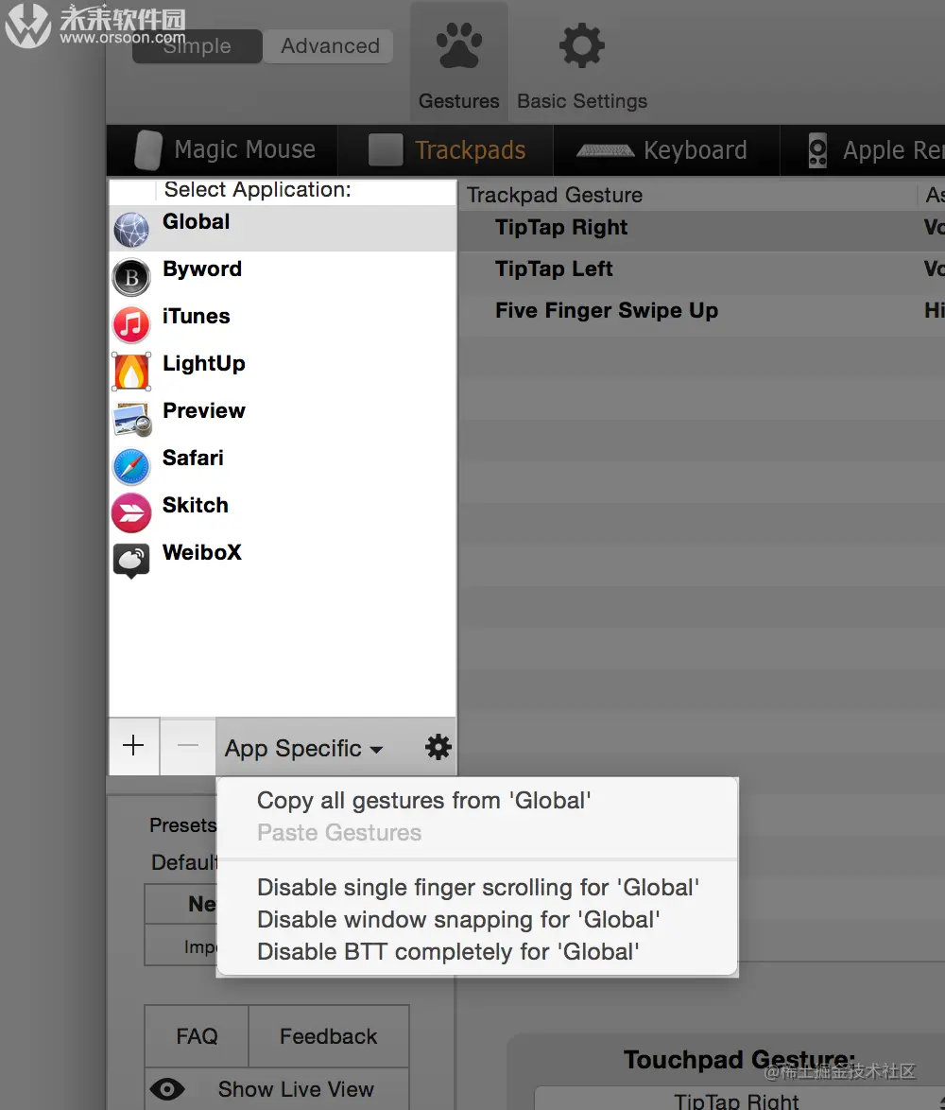
Task: Select the Byword app icon
Action: coord(131,277)
